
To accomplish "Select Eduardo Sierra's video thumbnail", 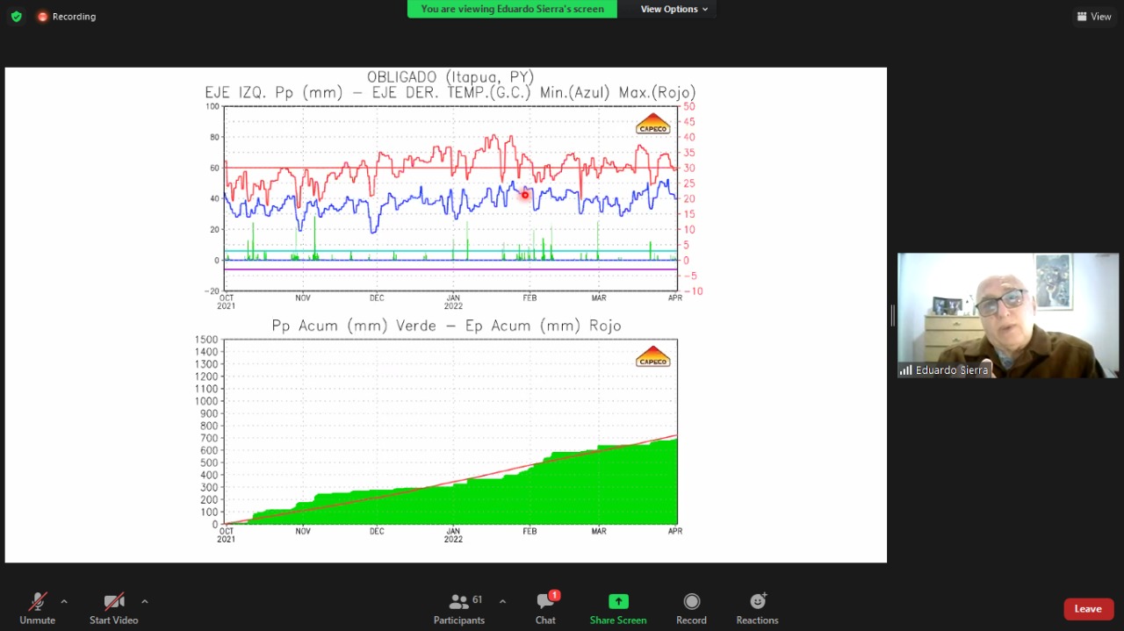I will coord(1007,312).
